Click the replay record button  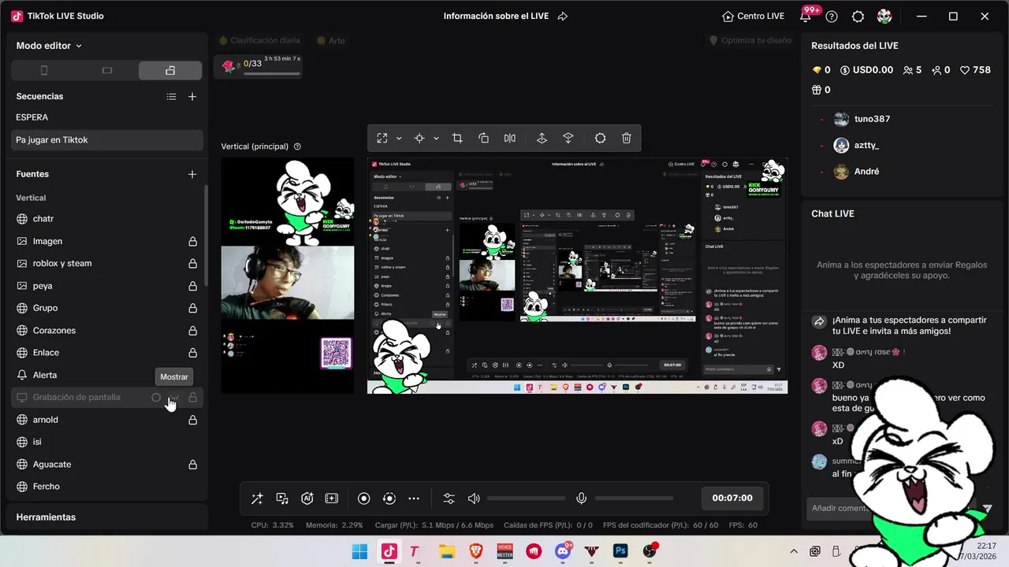(x=389, y=498)
